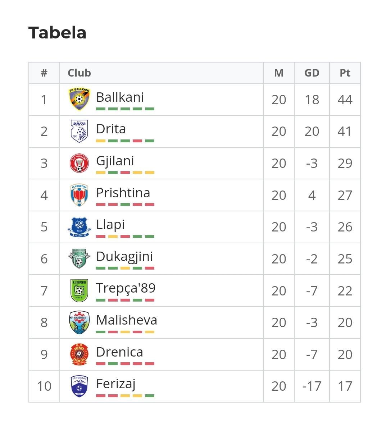Click the Llapi club badge
The height and width of the screenshot is (427, 377).
coord(79,227)
